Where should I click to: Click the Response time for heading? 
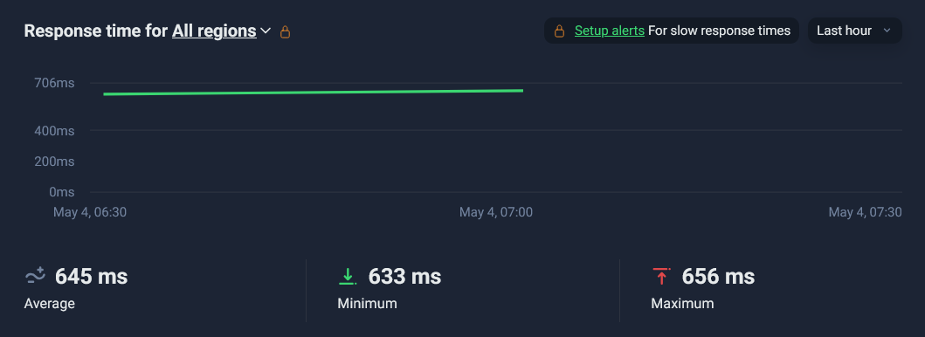[96, 31]
